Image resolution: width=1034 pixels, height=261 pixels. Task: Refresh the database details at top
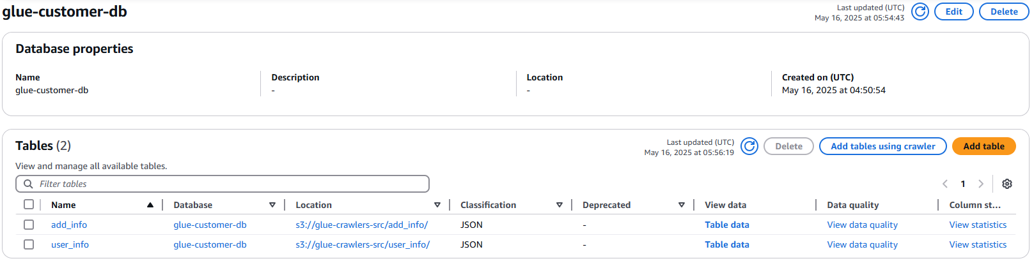(920, 11)
